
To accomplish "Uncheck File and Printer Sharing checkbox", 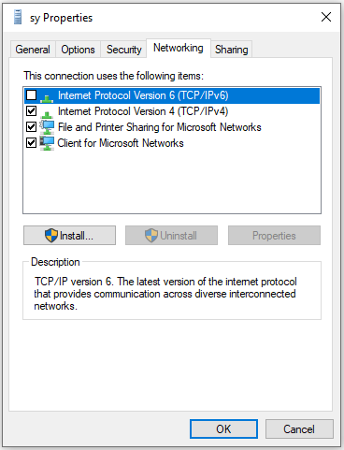I will click(32, 126).
